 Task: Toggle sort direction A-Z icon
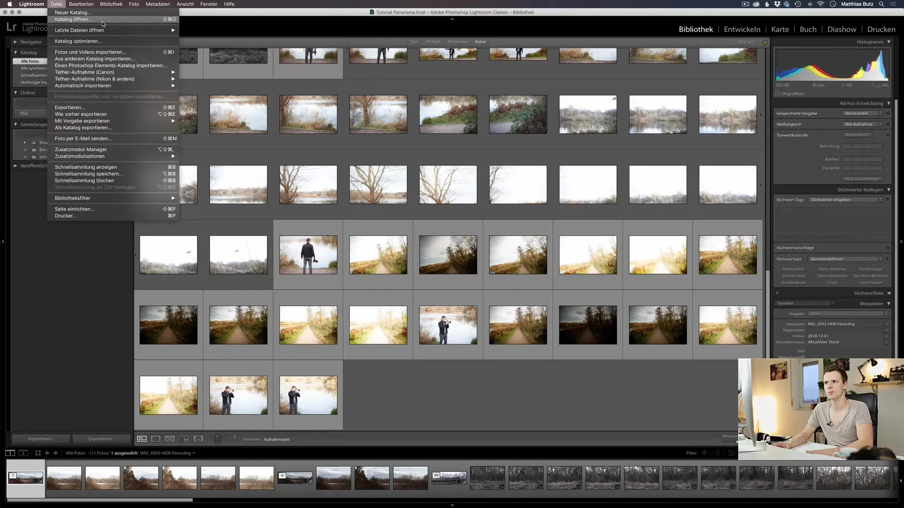tap(234, 439)
